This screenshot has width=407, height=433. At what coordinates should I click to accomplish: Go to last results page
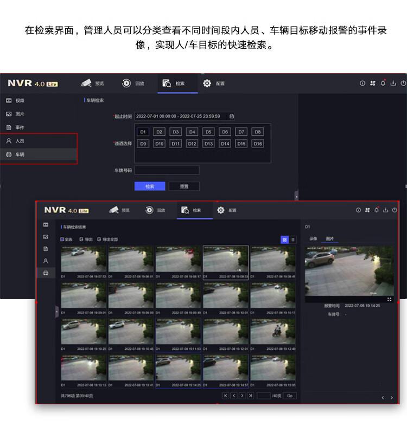coord(250,396)
